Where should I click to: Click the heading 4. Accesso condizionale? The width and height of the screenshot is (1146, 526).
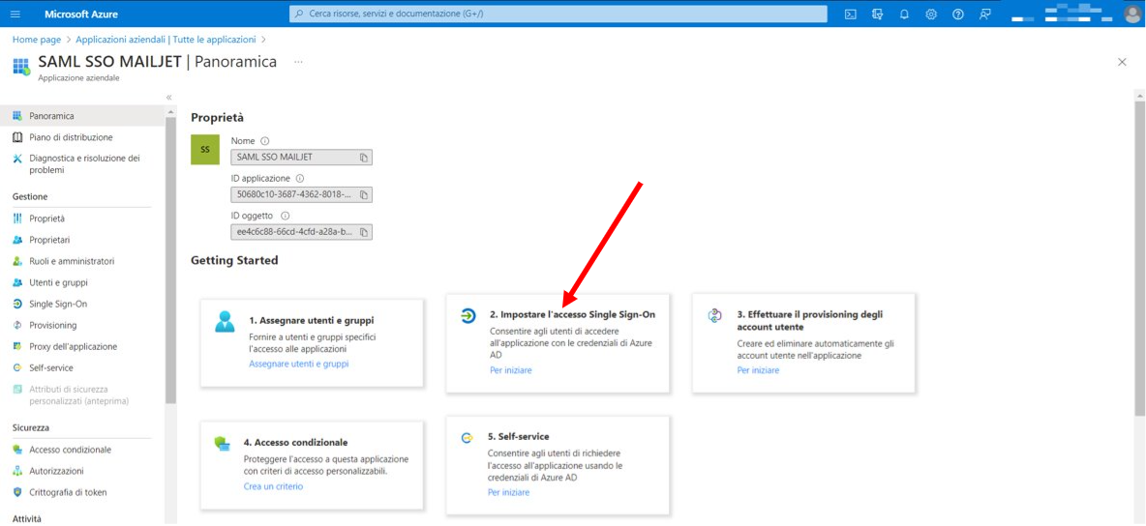[x=296, y=442]
